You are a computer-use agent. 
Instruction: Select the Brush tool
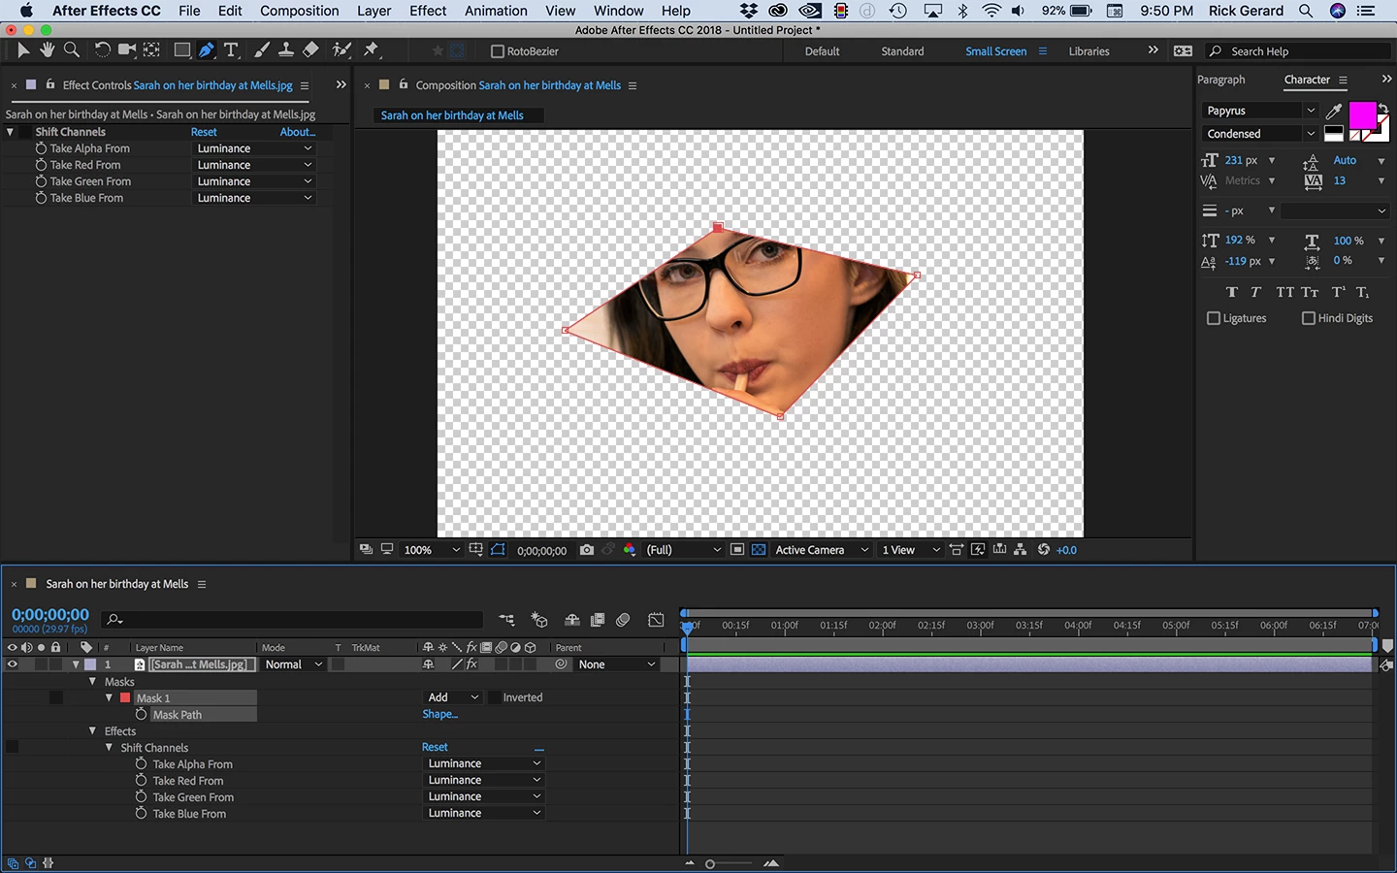(262, 50)
